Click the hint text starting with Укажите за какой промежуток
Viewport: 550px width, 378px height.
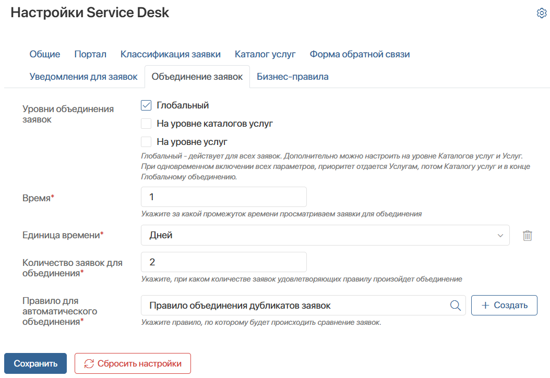[281, 214]
